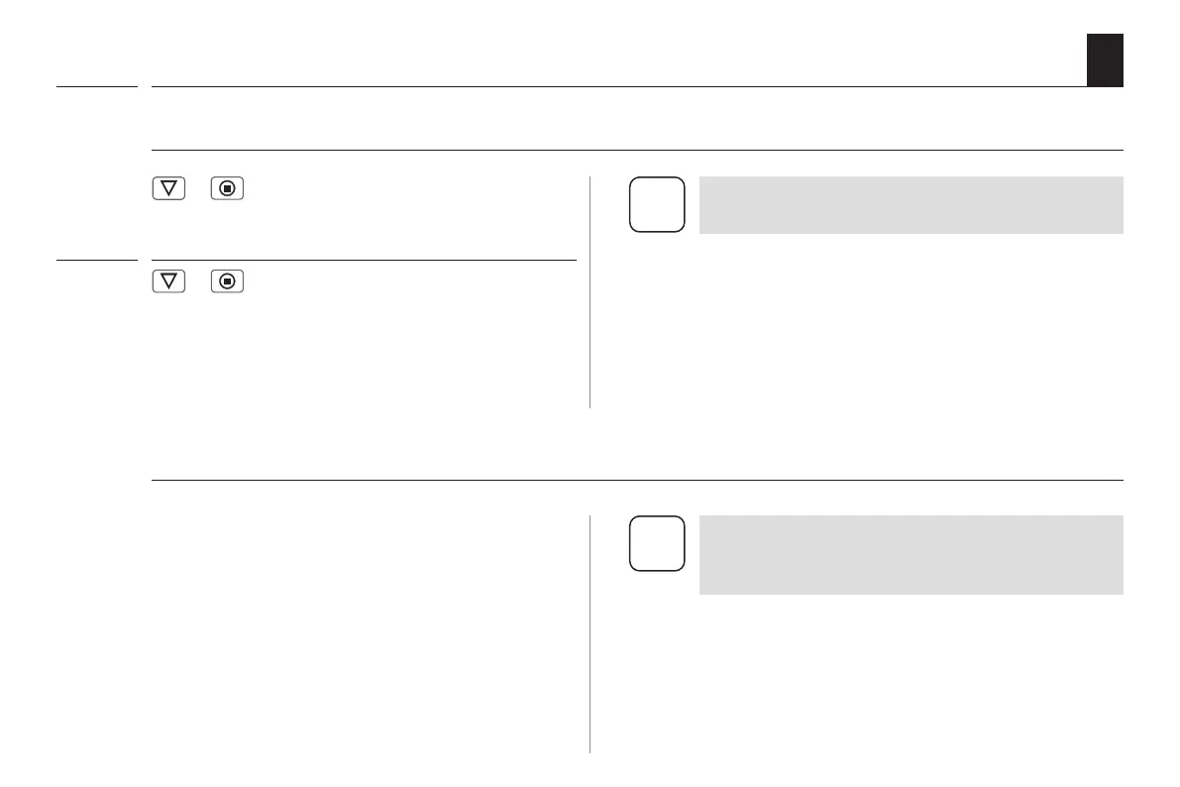Image resolution: width=1180 pixels, height=787 pixels.
Task: Click the short margin line left of the second key row
Action: (x=96, y=261)
